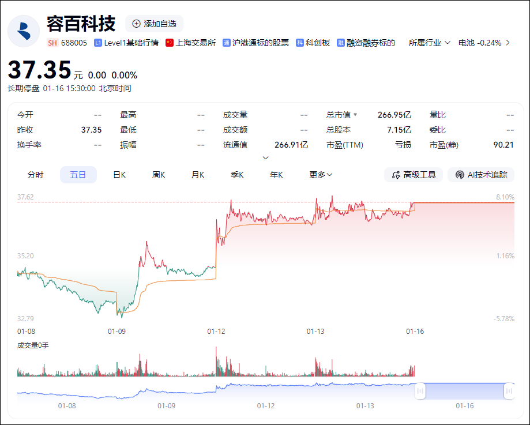
Task: Switch to the 日K chart tab
Action: (119, 175)
